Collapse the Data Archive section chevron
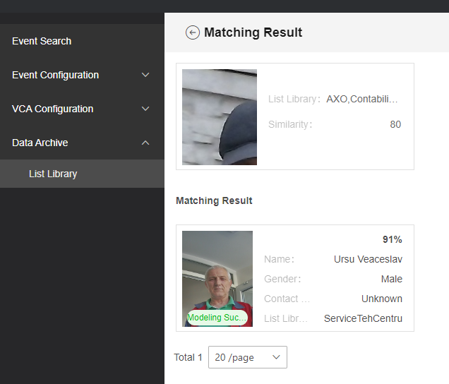This screenshot has height=384, width=449. [x=145, y=143]
